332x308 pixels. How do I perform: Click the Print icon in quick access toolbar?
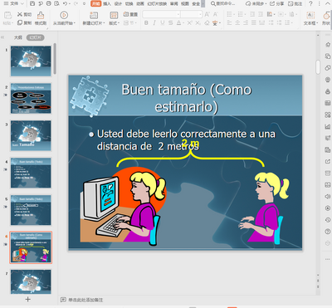click(x=48, y=4)
